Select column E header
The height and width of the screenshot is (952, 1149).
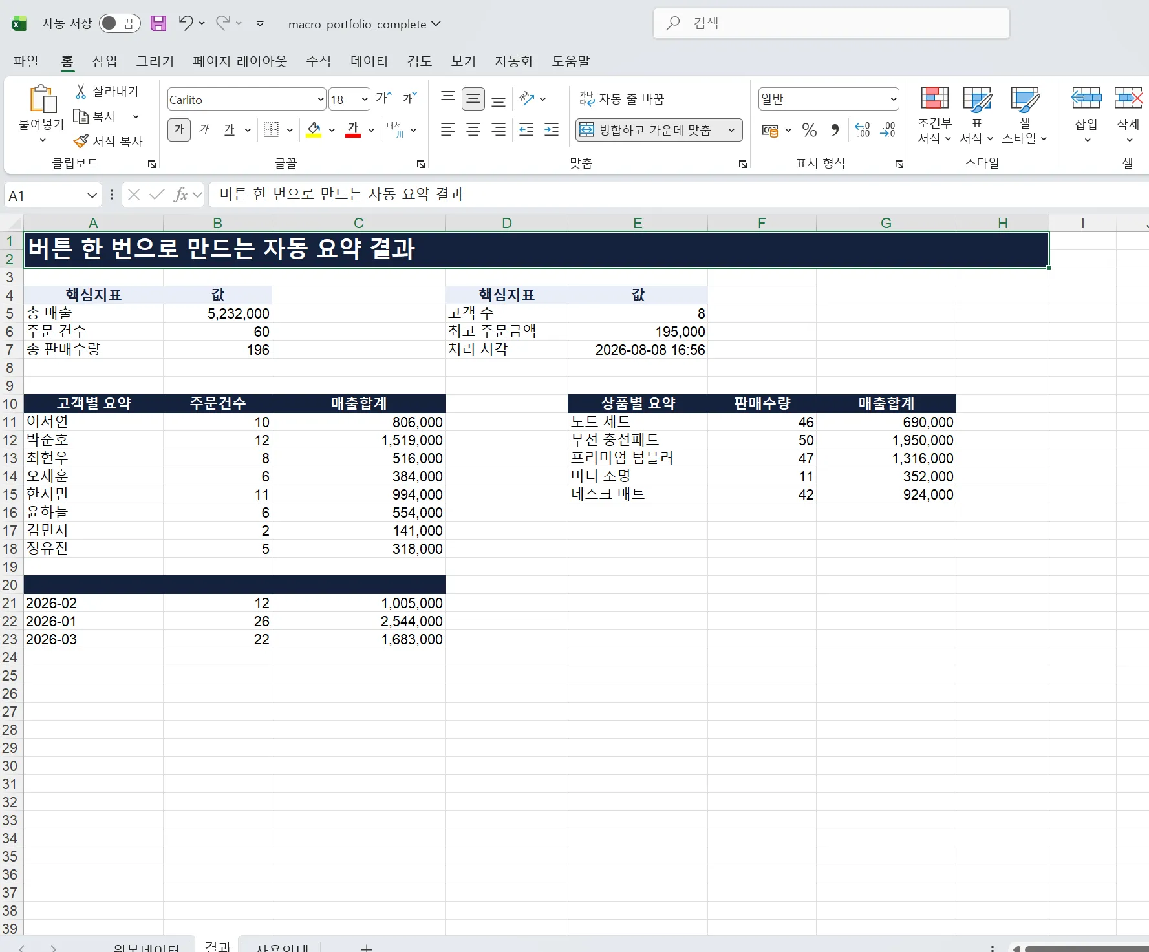[x=638, y=223]
